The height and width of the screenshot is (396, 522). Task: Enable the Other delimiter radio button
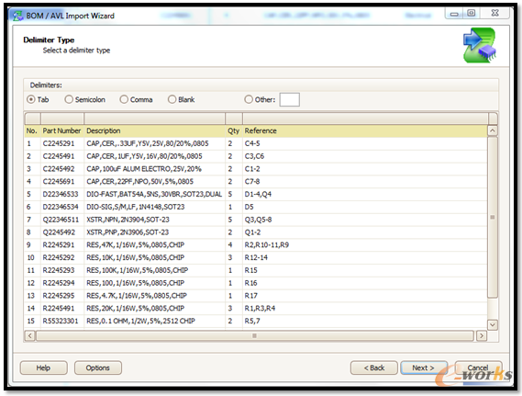[249, 99]
